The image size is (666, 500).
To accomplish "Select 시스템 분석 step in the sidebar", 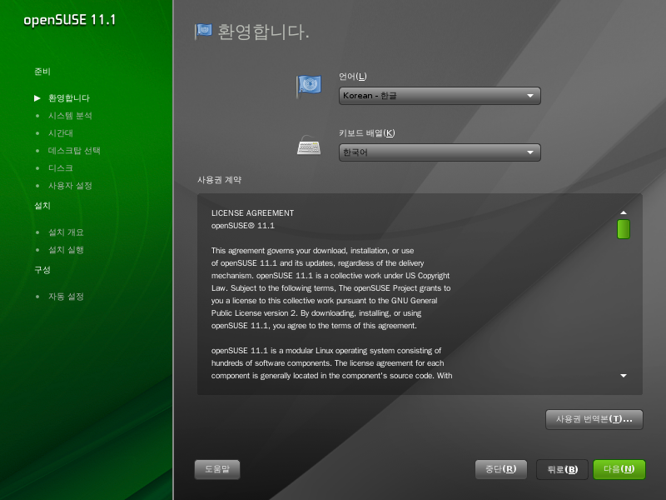I will pos(70,116).
